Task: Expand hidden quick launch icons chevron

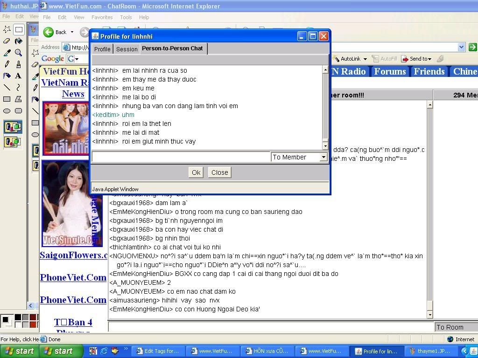Action: (x=126, y=349)
